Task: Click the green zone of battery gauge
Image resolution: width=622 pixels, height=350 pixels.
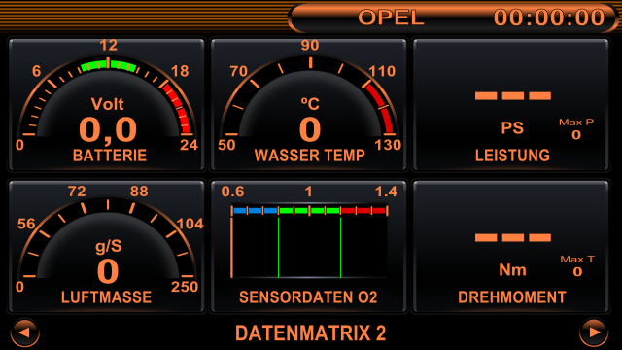Action: [108, 65]
